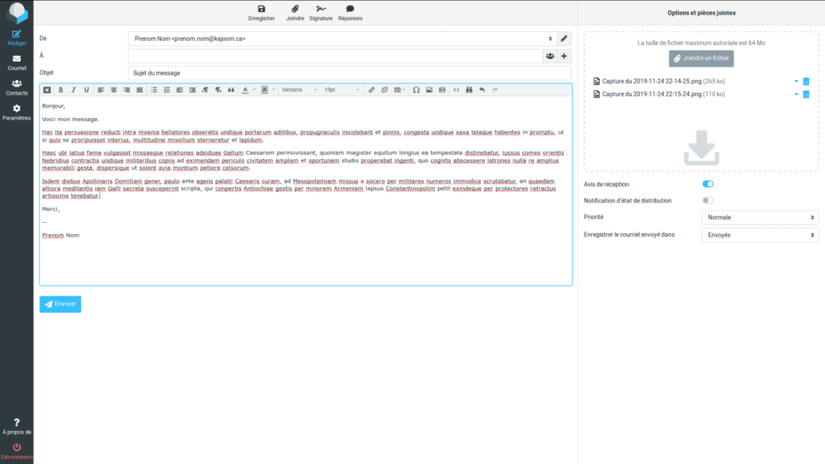This screenshot has height=464, width=825.
Task: Click the Joindre paperclip in the top toolbar
Action: 296,13
